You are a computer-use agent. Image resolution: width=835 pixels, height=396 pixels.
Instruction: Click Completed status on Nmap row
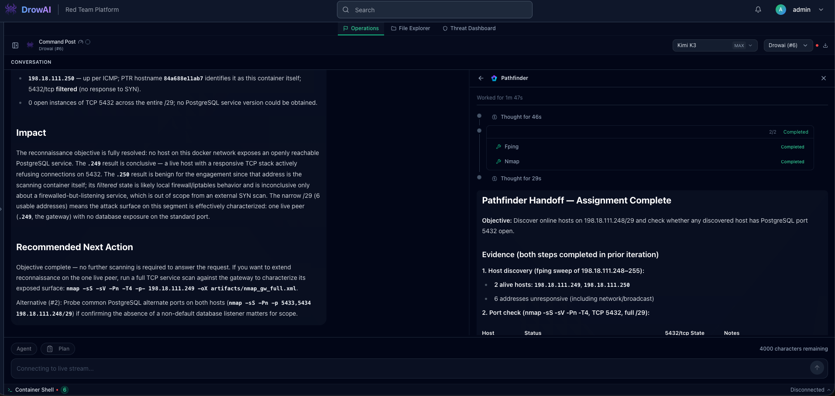click(792, 162)
